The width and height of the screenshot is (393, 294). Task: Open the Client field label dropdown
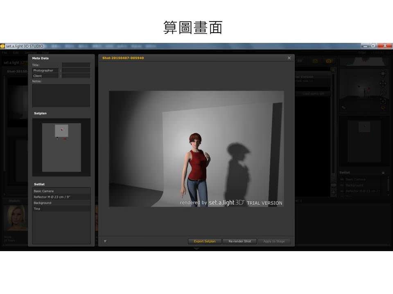(45, 76)
